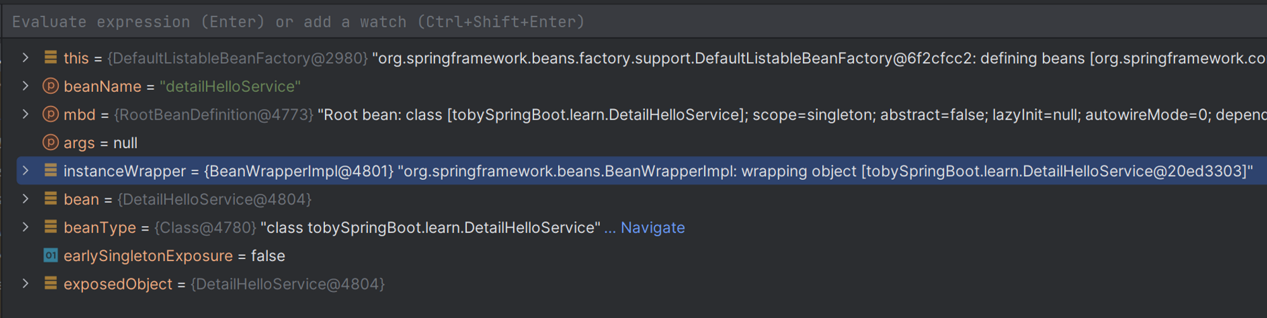The height and width of the screenshot is (318, 1267).
Task: Select the BeanWrapperImpl wrapping object string
Action: tap(825, 171)
